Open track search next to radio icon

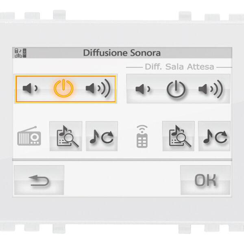pyautogui.click(x=65, y=136)
